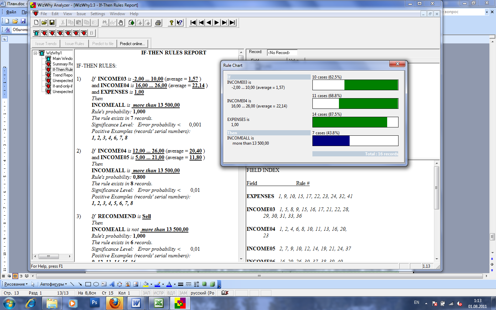Switch Word to Reading Layout view button

coord(27,276)
